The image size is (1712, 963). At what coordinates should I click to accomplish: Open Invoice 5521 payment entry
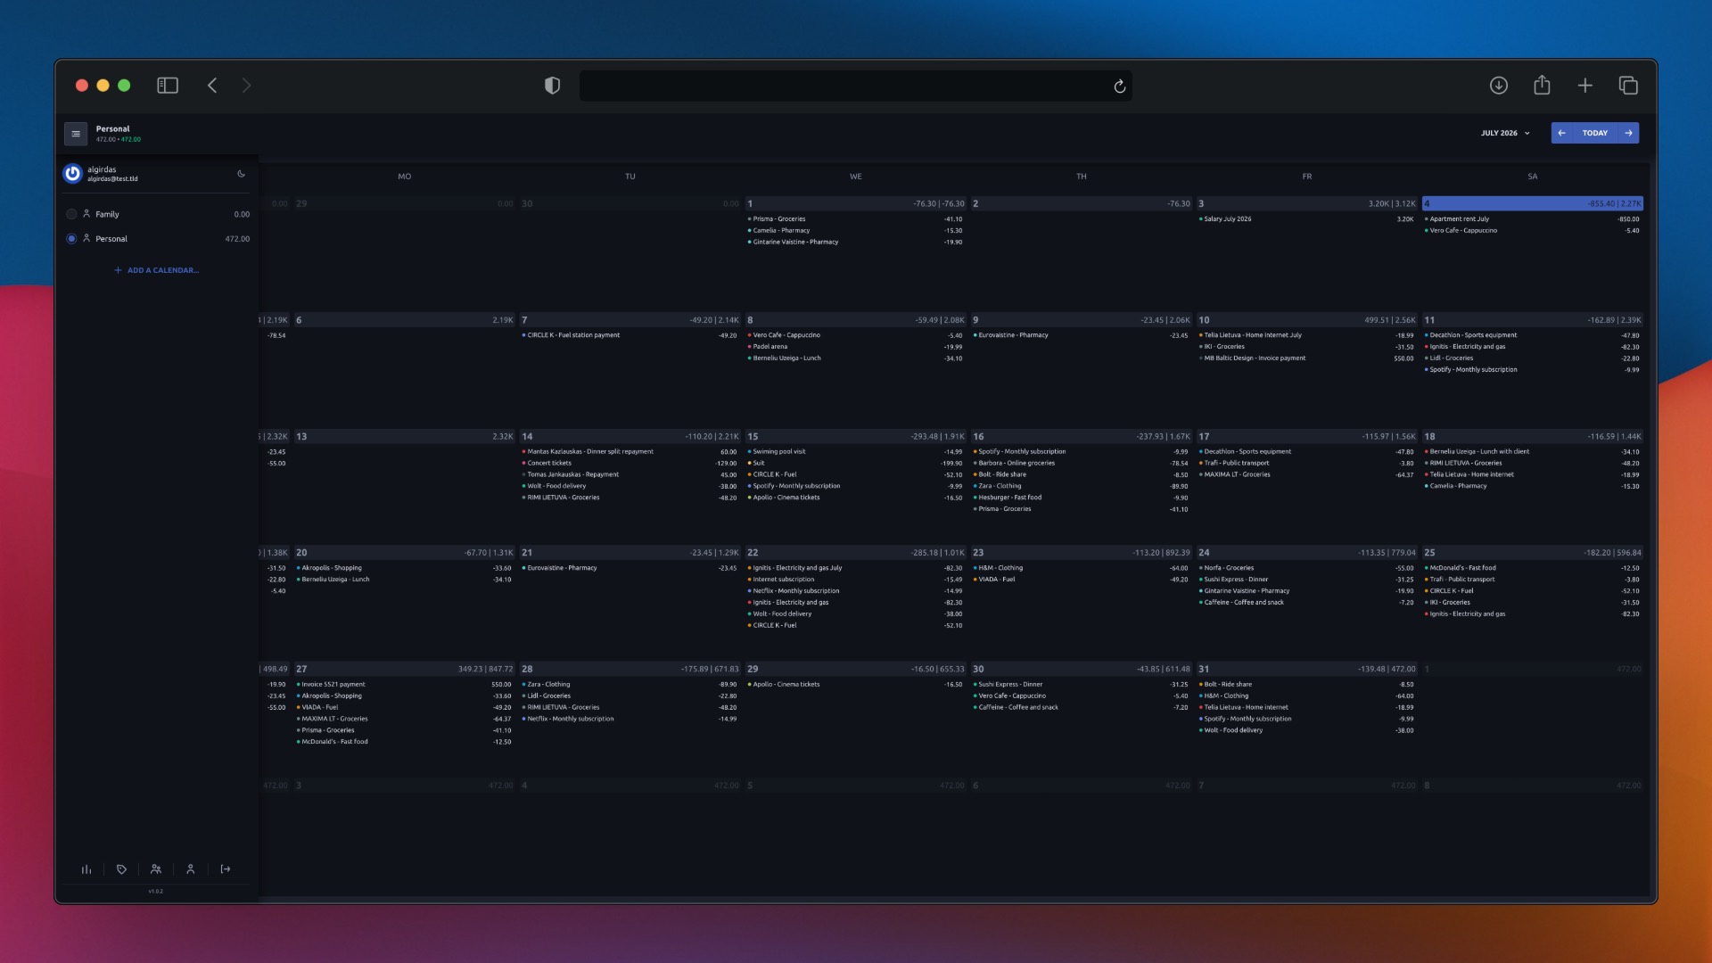click(x=404, y=685)
